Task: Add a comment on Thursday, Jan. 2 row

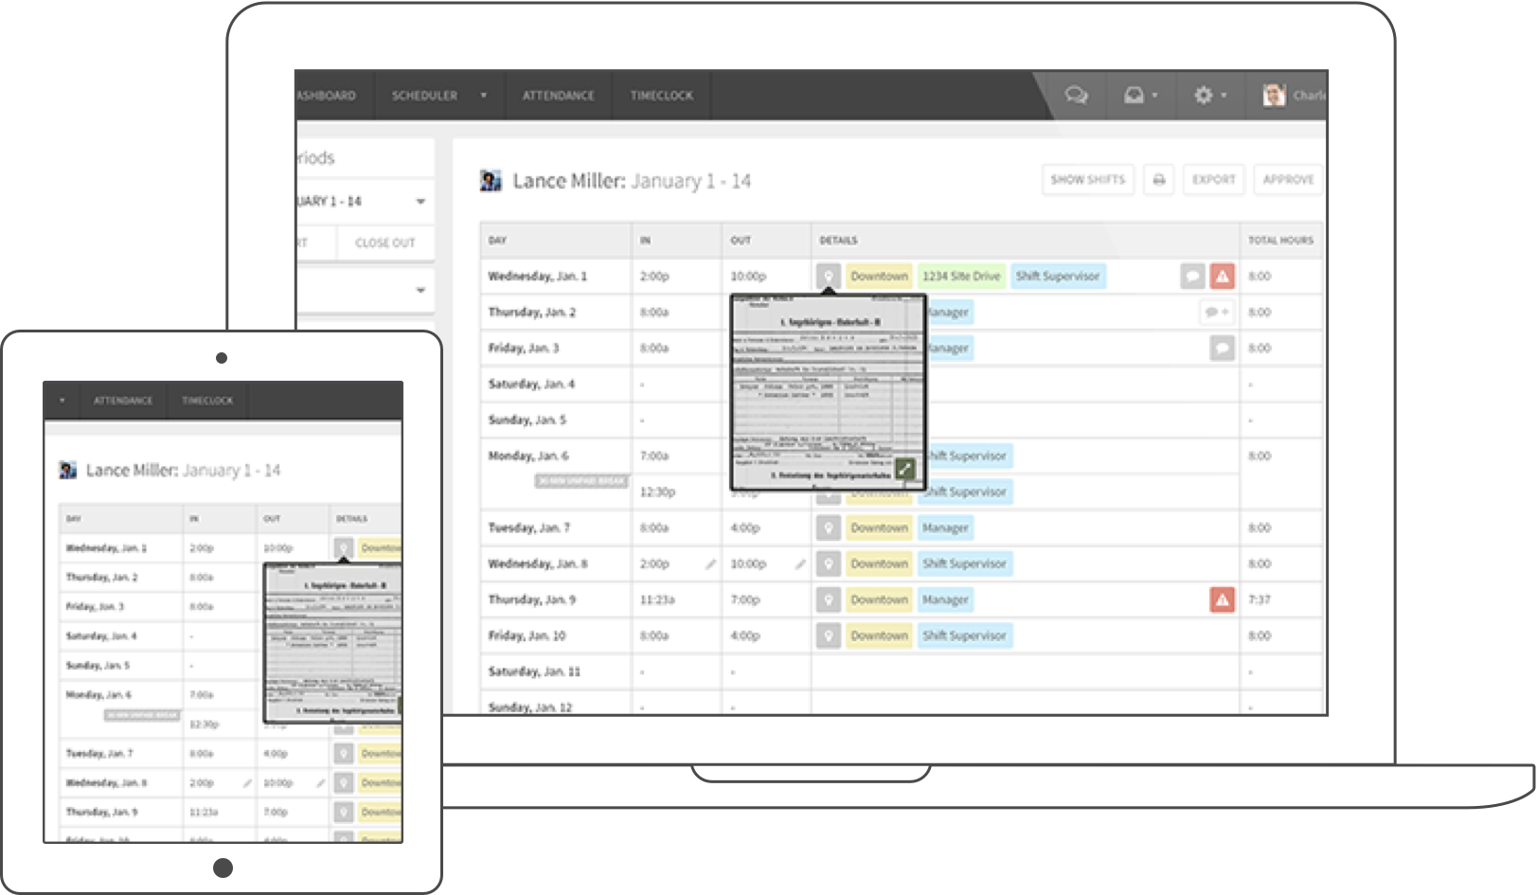Action: (1216, 312)
